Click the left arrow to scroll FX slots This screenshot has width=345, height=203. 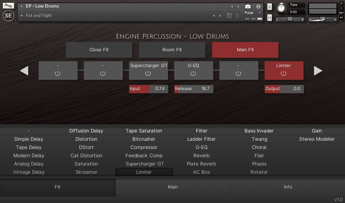[24, 71]
